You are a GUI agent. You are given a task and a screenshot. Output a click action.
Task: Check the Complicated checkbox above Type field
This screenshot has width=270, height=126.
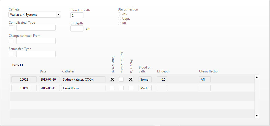pos(11,28)
